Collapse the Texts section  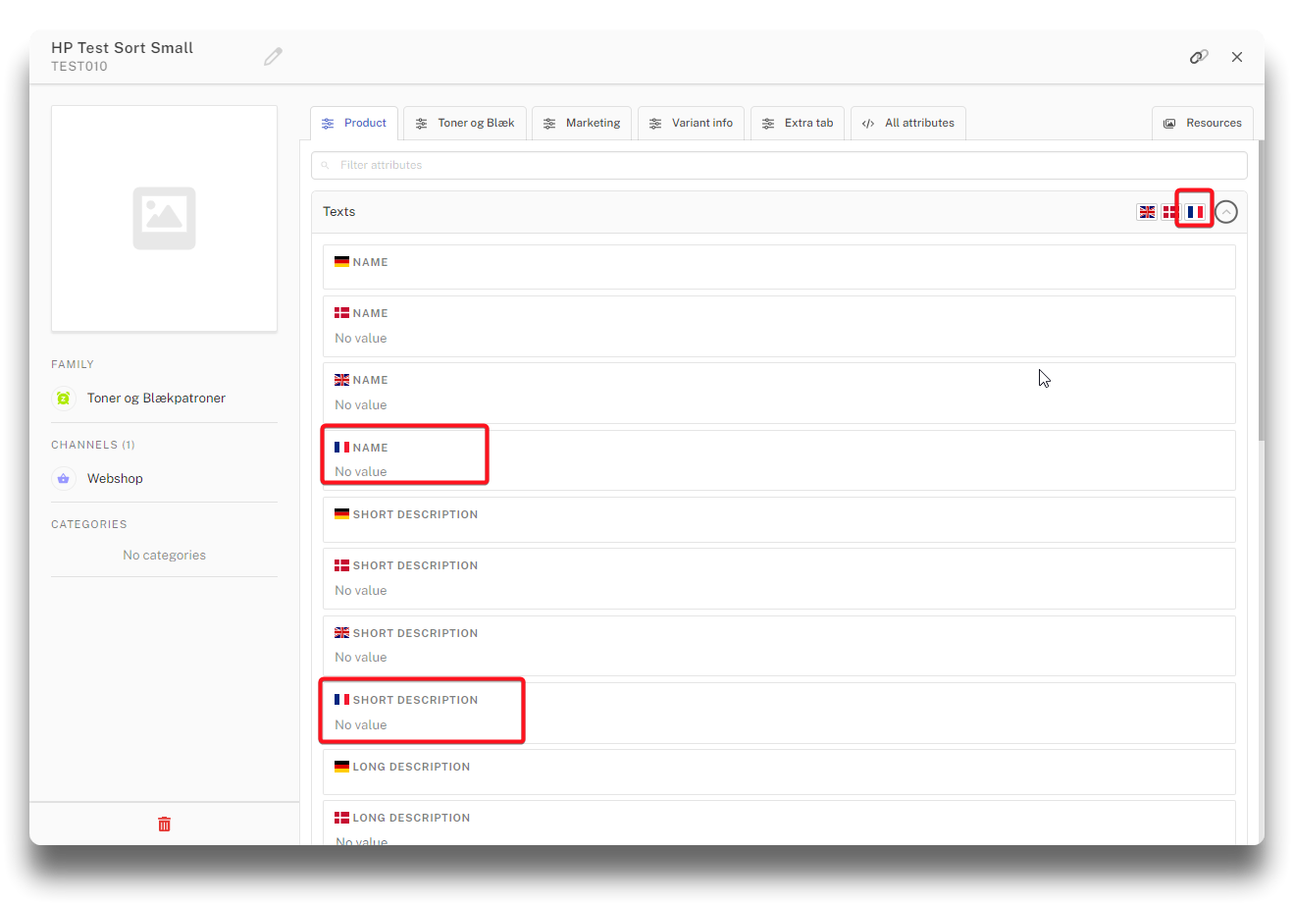[x=1226, y=212]
